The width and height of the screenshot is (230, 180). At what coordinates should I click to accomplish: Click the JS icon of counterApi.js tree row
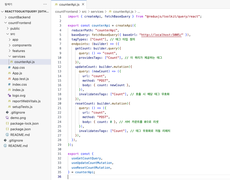(x=11, y=62)
